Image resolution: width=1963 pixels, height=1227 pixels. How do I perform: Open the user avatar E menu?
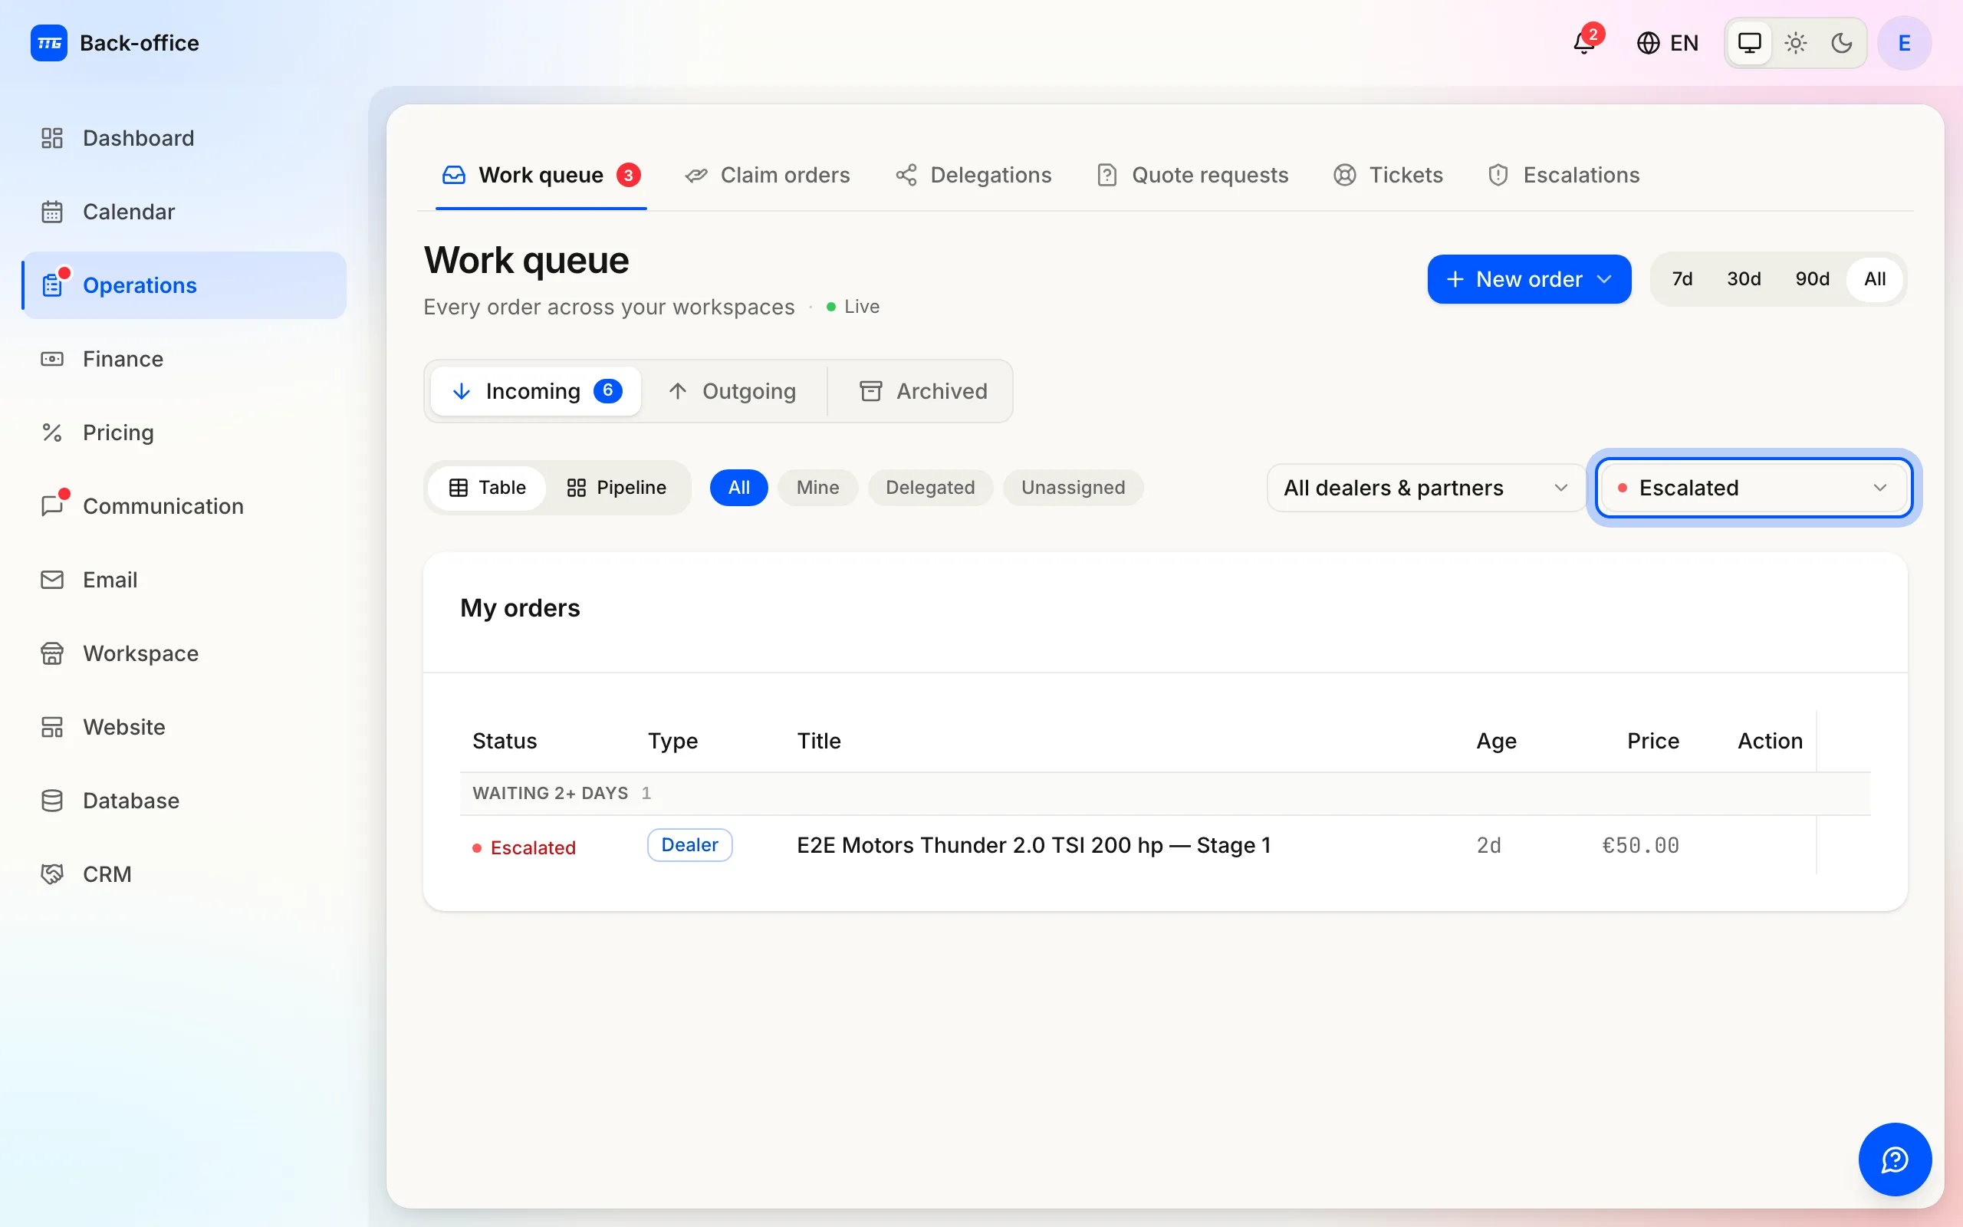(x=1904, y=43)
